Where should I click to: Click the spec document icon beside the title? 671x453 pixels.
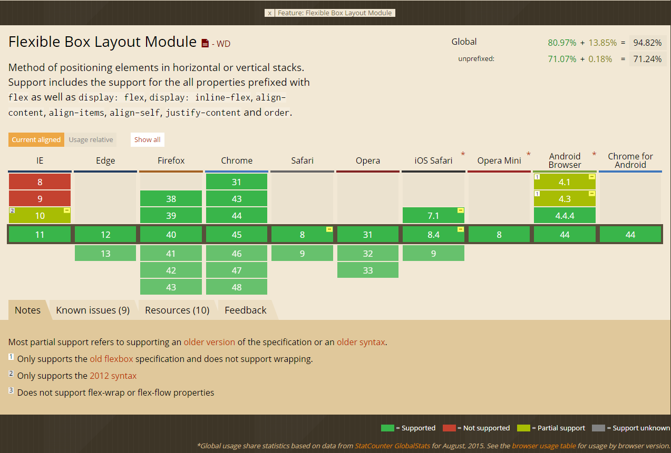(205, 43)
